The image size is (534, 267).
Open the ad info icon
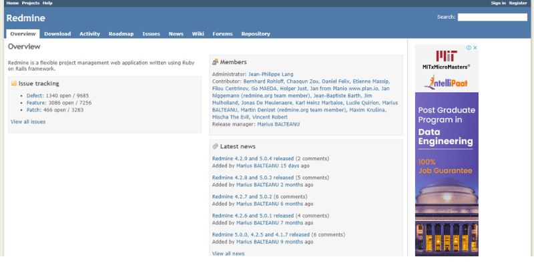coord(469,47)
